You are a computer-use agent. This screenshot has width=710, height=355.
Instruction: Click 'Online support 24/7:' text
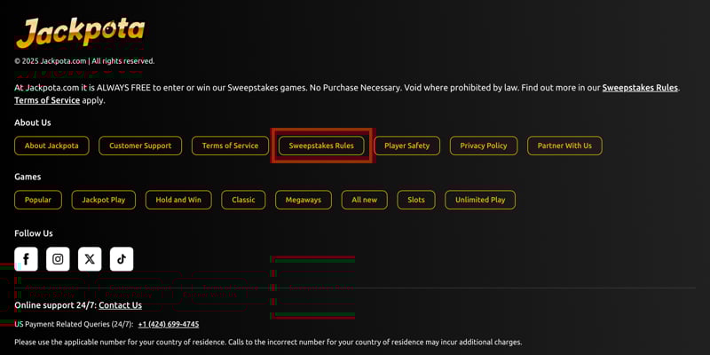tap(56, 305)
